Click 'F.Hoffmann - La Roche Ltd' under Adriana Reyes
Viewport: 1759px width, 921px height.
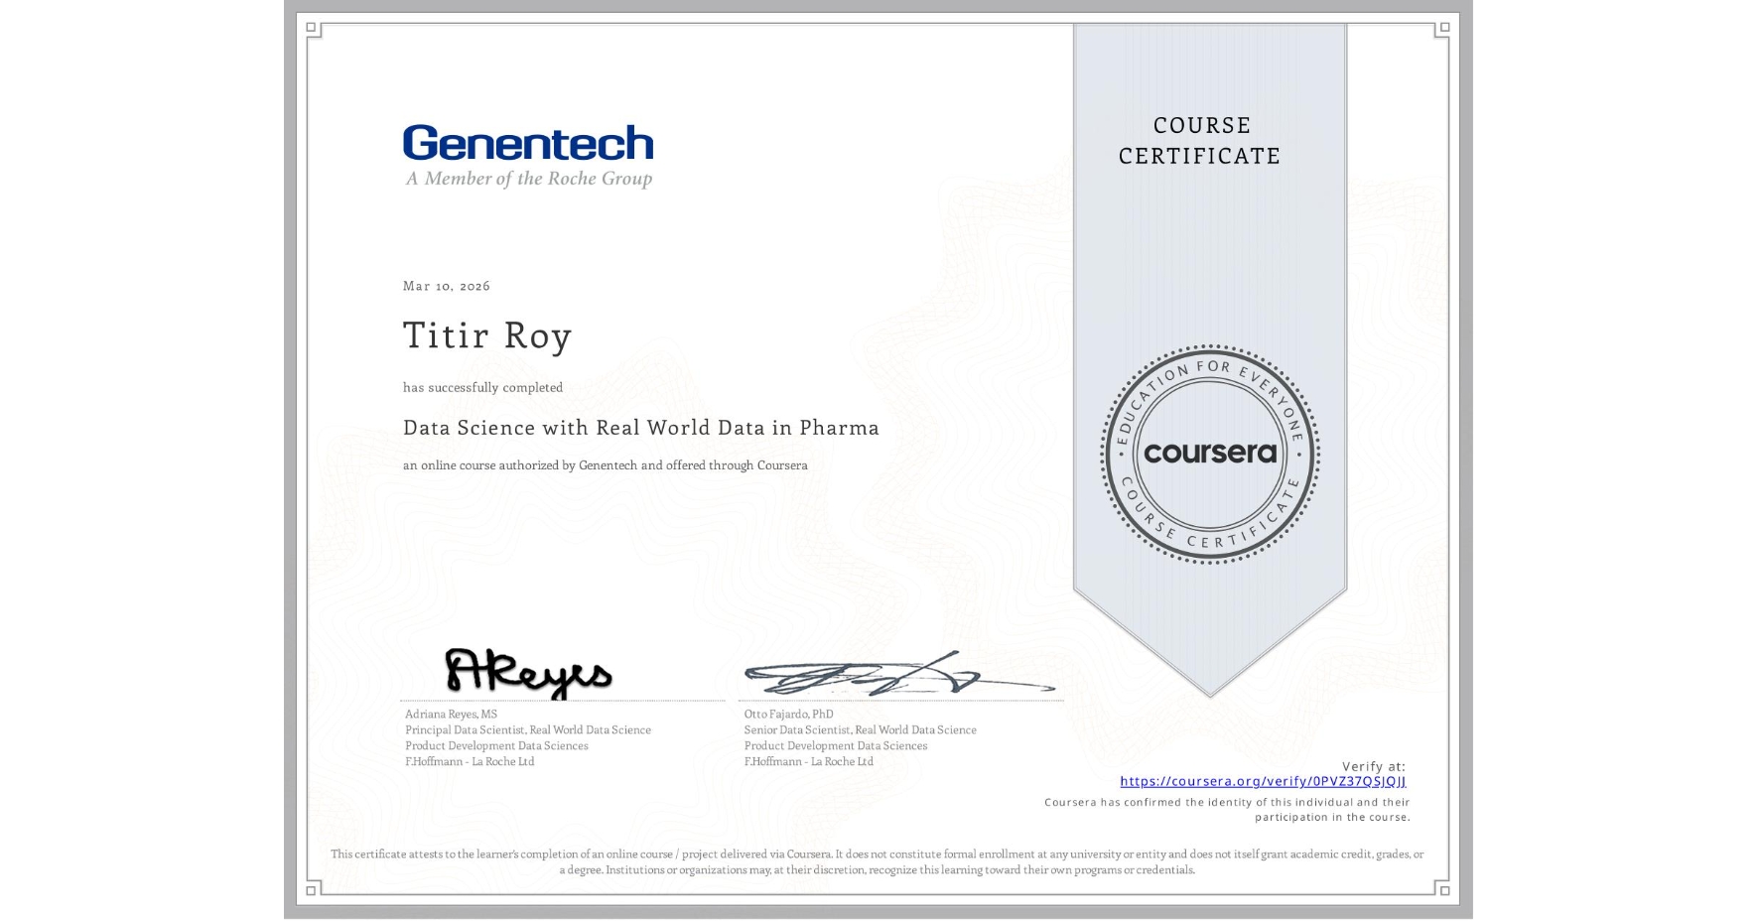point(470,761)
